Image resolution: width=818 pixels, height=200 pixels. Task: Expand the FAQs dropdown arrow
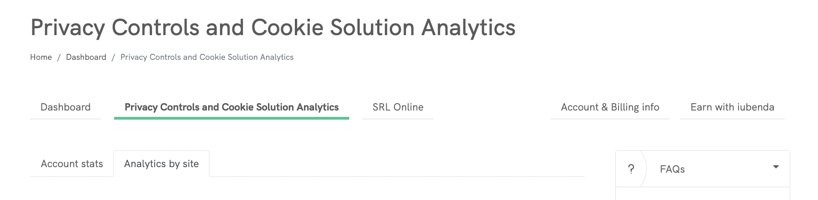tap(776, 167)
